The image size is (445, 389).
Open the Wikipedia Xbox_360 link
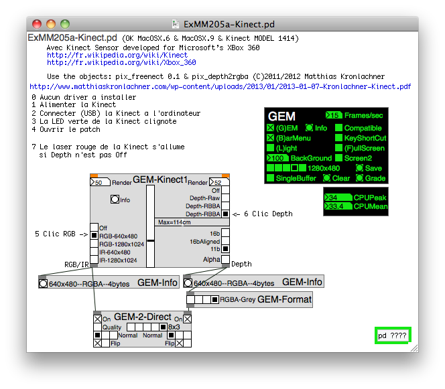pyautogui.click(x=121, y=62)
